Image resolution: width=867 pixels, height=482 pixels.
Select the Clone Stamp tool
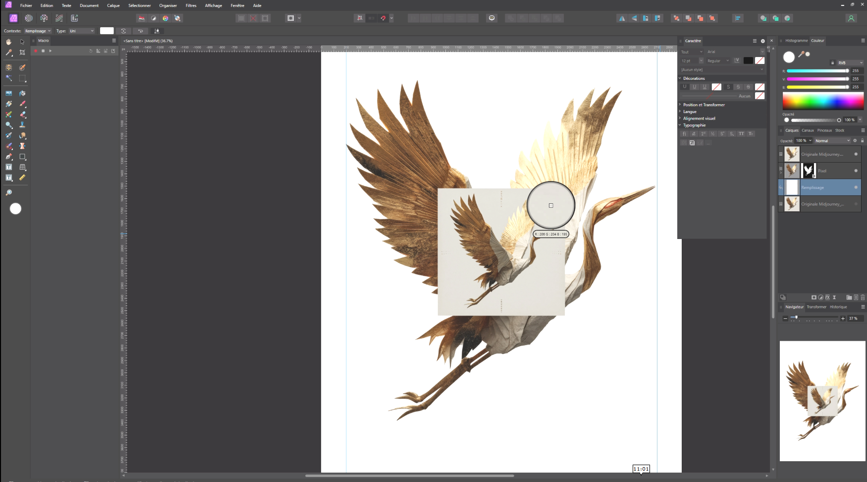coord(22,125)
